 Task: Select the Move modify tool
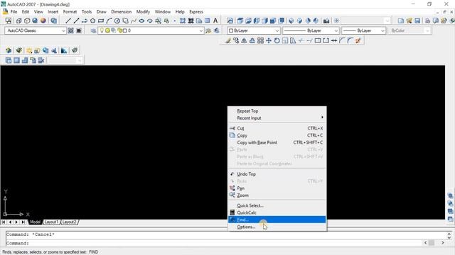[269, 41]
